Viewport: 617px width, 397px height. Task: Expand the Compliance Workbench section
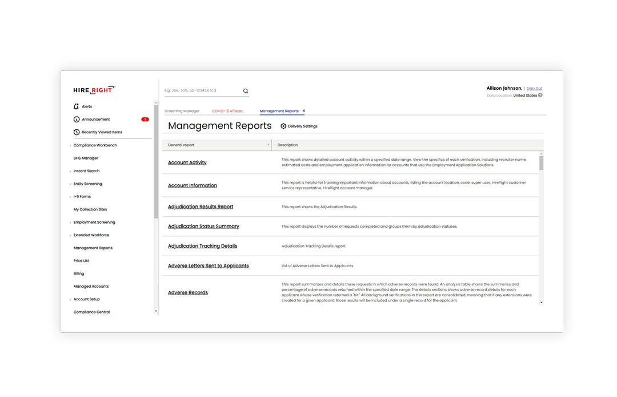96,145
